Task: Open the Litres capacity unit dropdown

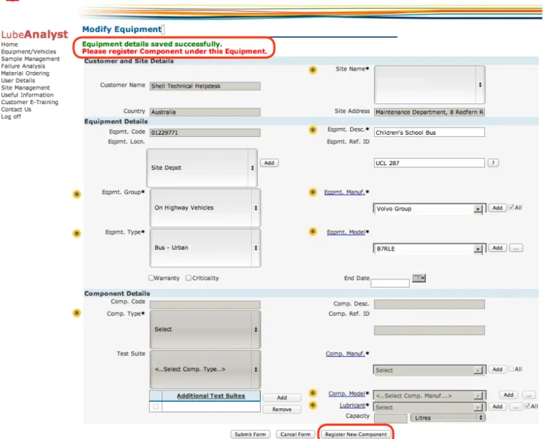Action: tap(448, 418)
